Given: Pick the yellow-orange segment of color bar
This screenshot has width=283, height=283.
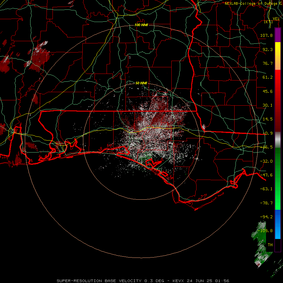Looking at the screenshot, I should pos(278,56).
